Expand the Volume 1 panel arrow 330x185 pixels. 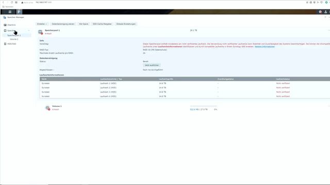329,106
